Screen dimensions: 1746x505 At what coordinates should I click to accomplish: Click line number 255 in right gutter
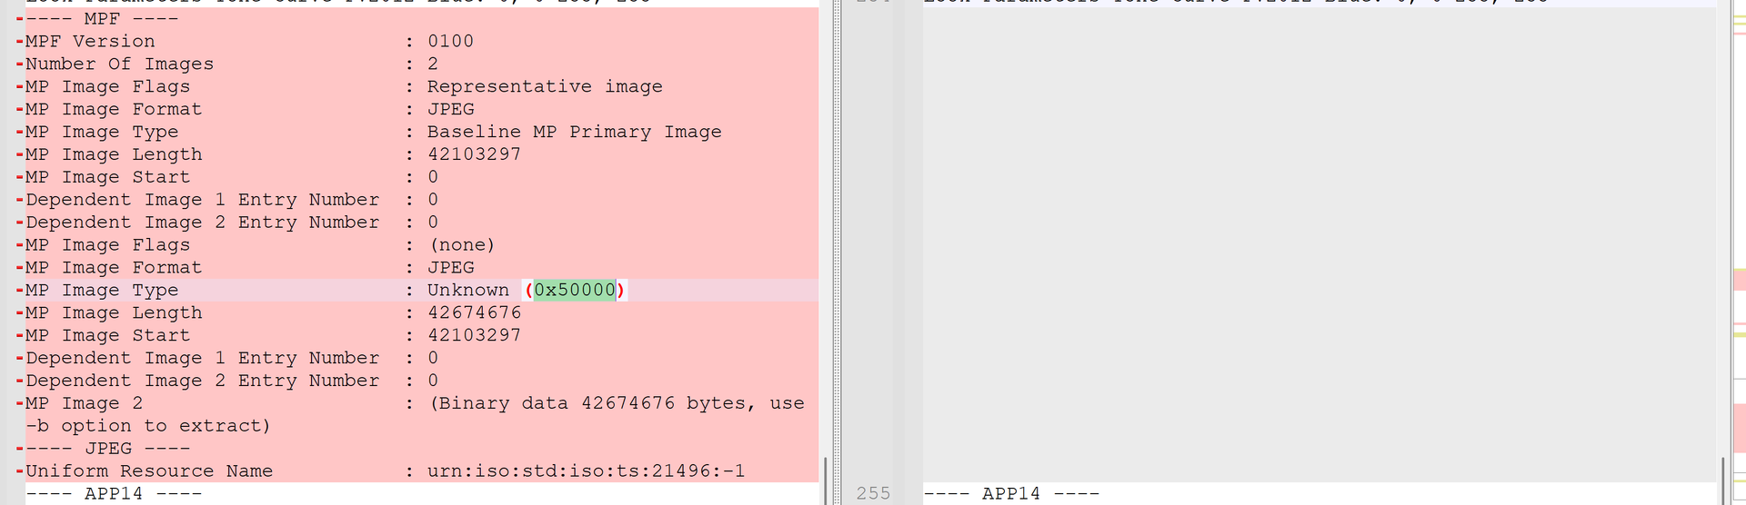tap(873, 493)
